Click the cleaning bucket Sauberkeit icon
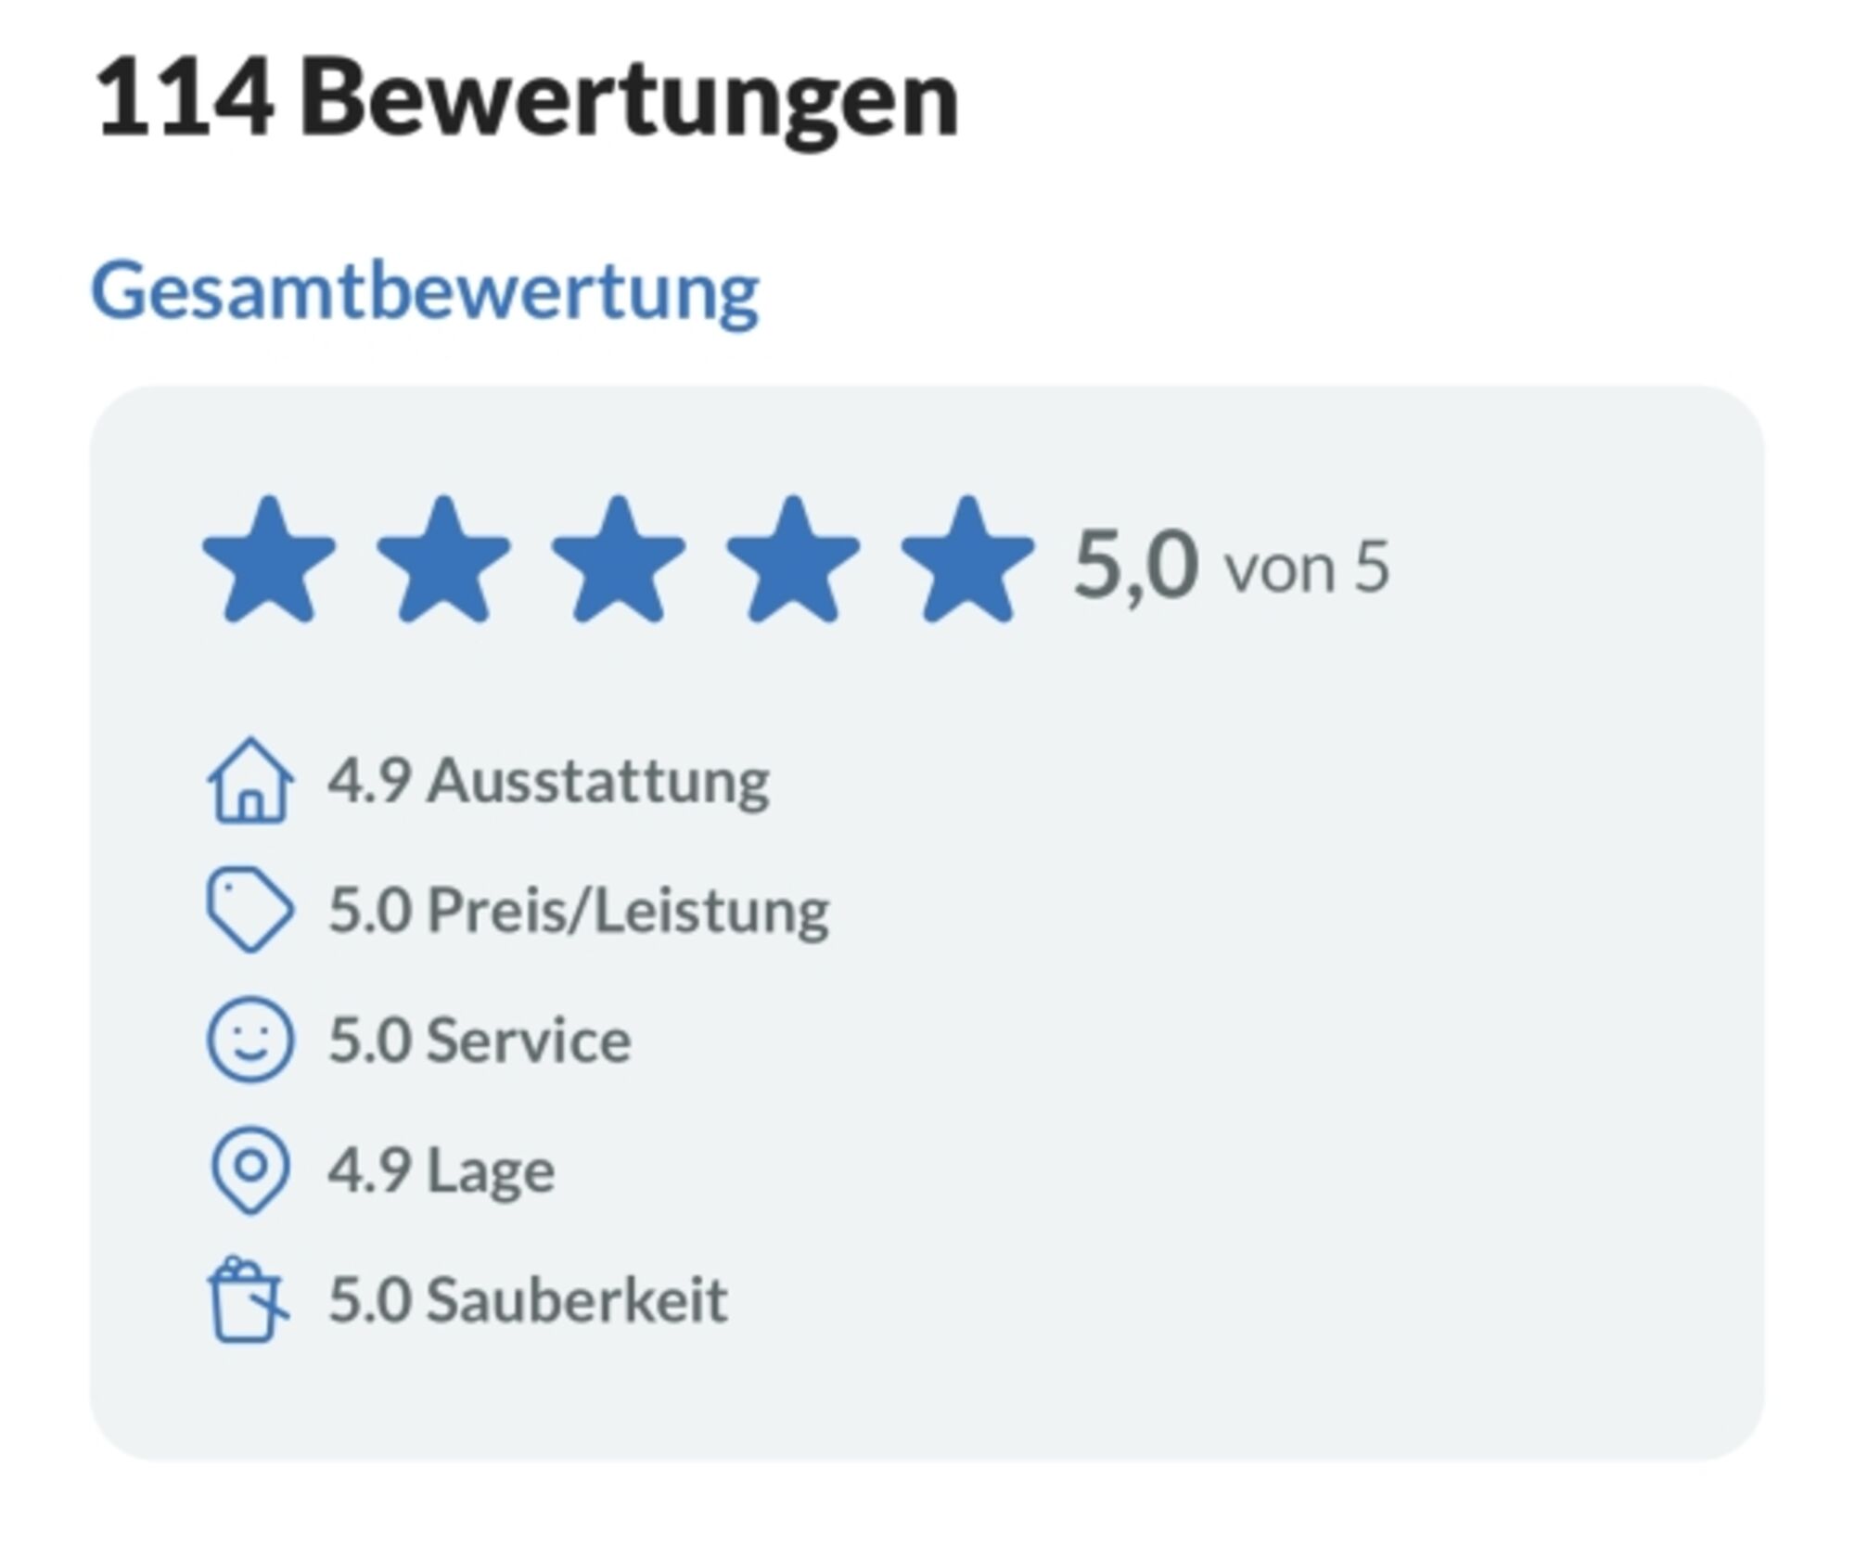This screenshot has height=1546, width=1855. (x=247, y=1299)
